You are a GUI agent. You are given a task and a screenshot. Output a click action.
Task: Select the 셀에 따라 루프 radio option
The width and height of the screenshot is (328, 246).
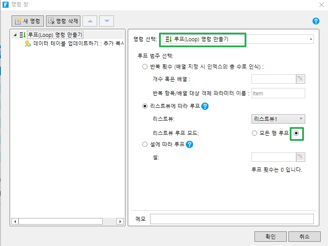point(144,145)
